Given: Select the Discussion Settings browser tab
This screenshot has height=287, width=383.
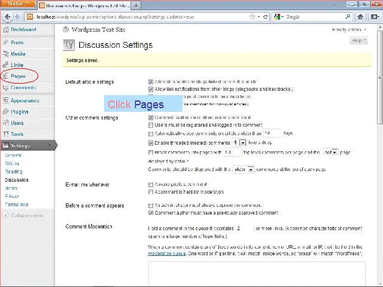Looking at the screenshot, I should (x=84, y=5).
